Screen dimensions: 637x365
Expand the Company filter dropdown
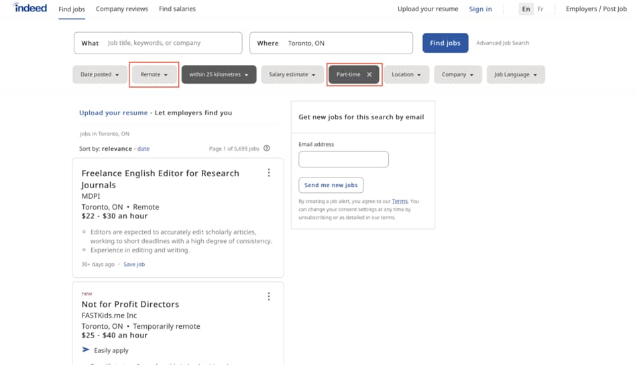tap(458, 74)
